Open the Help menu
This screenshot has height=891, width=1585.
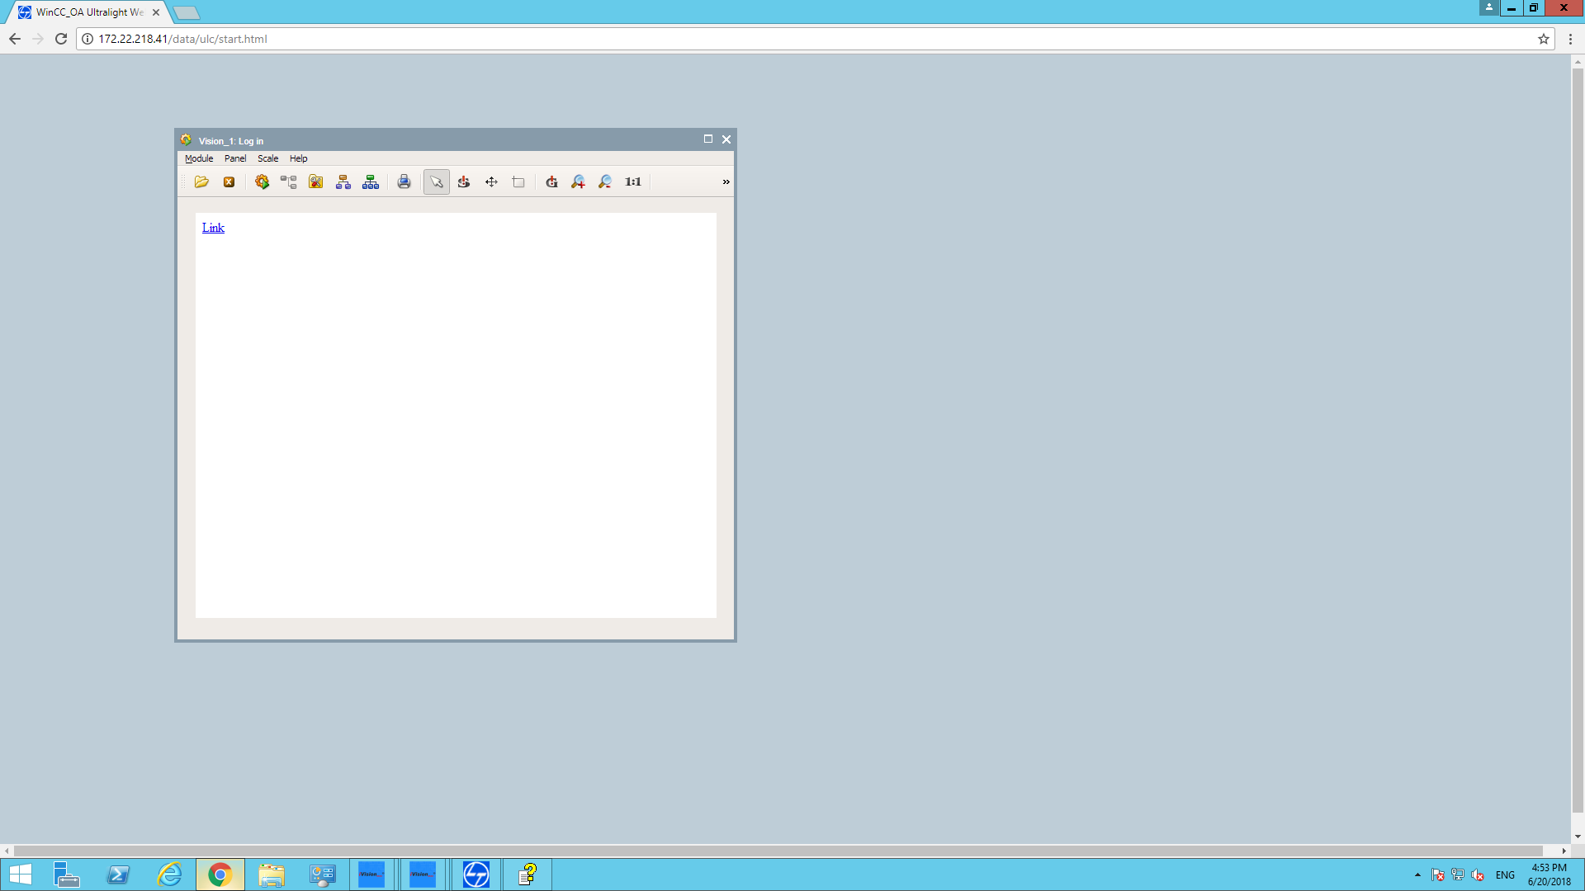point(298,158)
